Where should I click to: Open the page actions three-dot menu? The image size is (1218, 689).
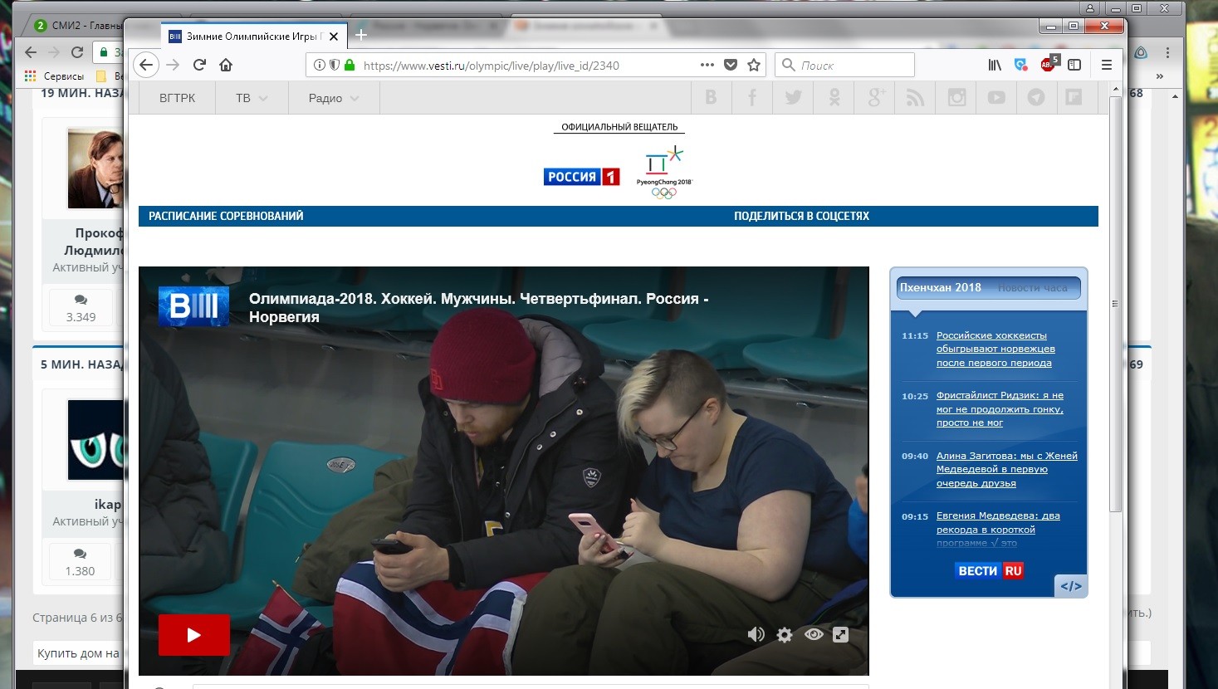707,65
